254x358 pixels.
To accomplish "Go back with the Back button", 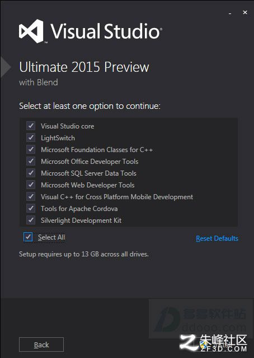I will 41,345.
